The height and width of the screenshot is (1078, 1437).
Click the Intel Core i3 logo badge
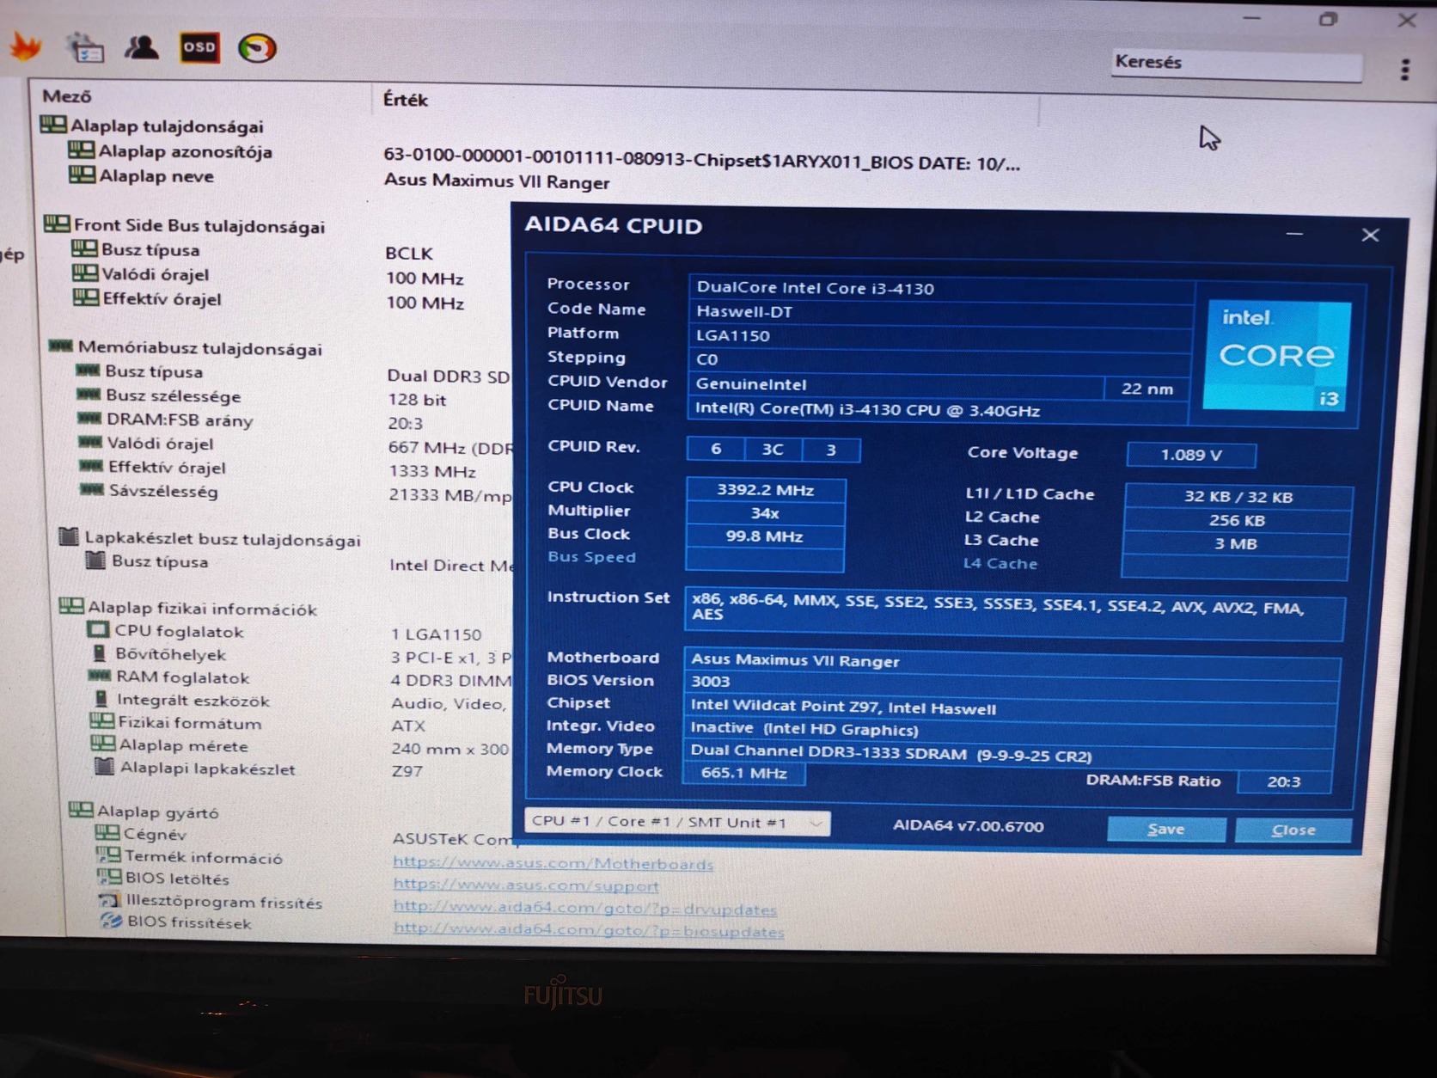pos(1276,355)
